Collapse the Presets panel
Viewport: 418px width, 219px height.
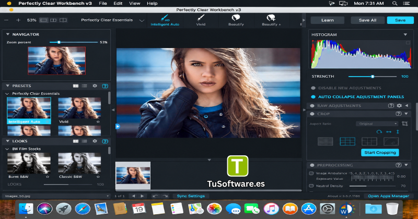[x=8, y=86]
